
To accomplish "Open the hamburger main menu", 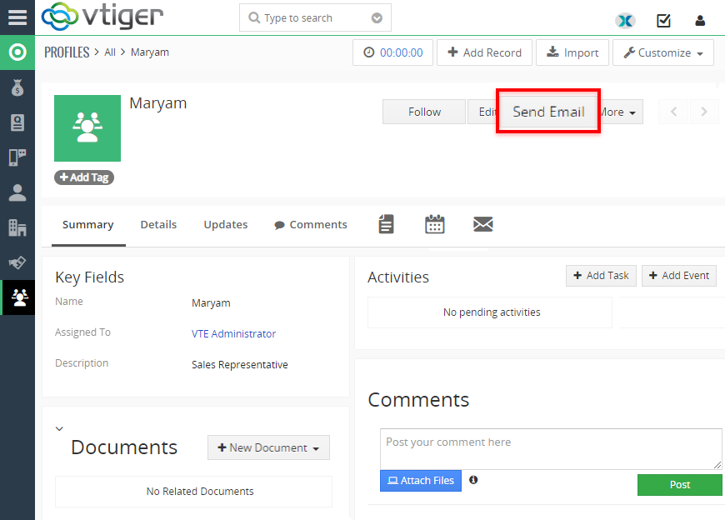I will (17, 17).
